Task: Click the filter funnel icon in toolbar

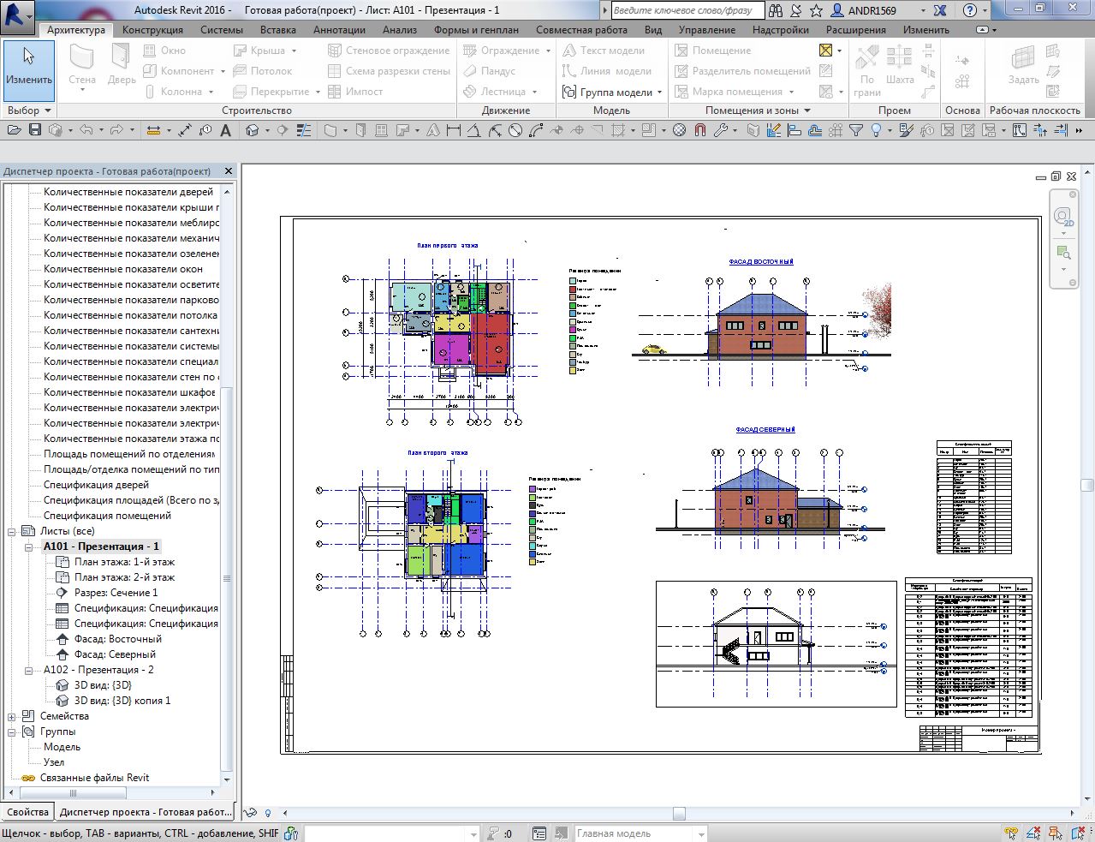Action: pos(855,130)
